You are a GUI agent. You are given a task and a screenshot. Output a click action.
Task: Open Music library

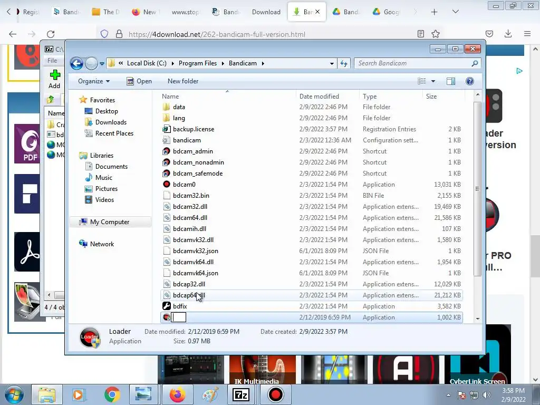click(x=103, y=178)
